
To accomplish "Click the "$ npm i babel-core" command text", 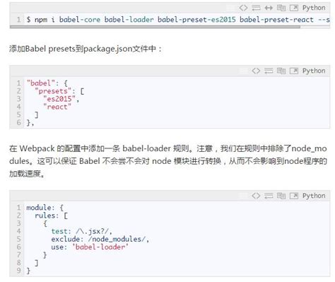I will 64,20.
